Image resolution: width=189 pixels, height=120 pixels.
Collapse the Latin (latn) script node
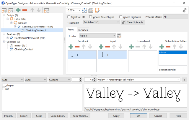tap(8, 19)
